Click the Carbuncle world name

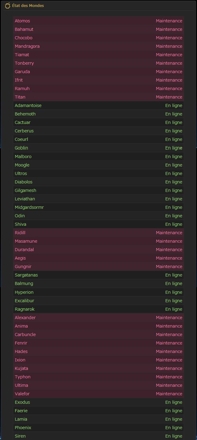tap(25, 335)
